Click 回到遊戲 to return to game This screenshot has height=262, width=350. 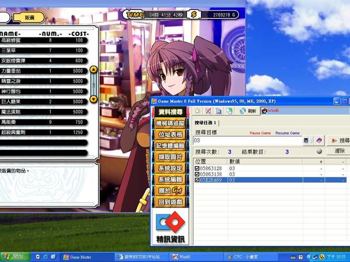(x=171, y=202)
